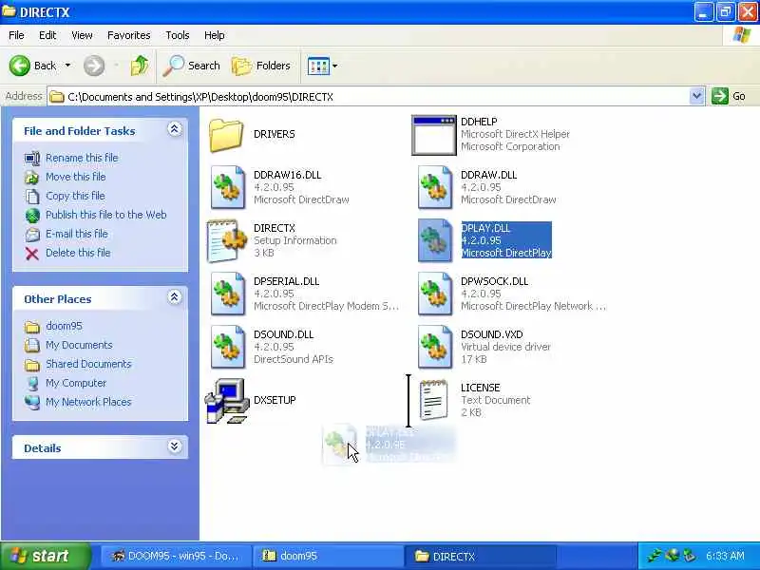Select the LICENSE text document icon
760x570 pixels.
tap(434, 400)
